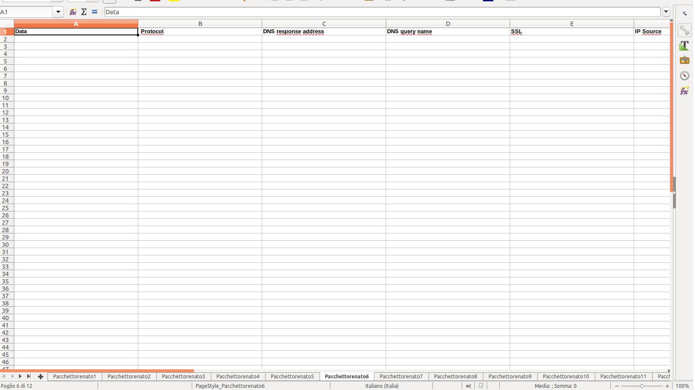
Task: Open the Styles sidebar deck
Action: point(685,45)
